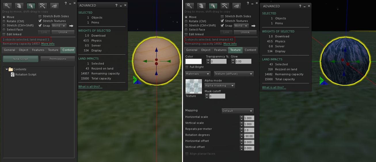Switch to the Features tab in left panel
Viewport: 376px width, 162px height.
(38, 50)
